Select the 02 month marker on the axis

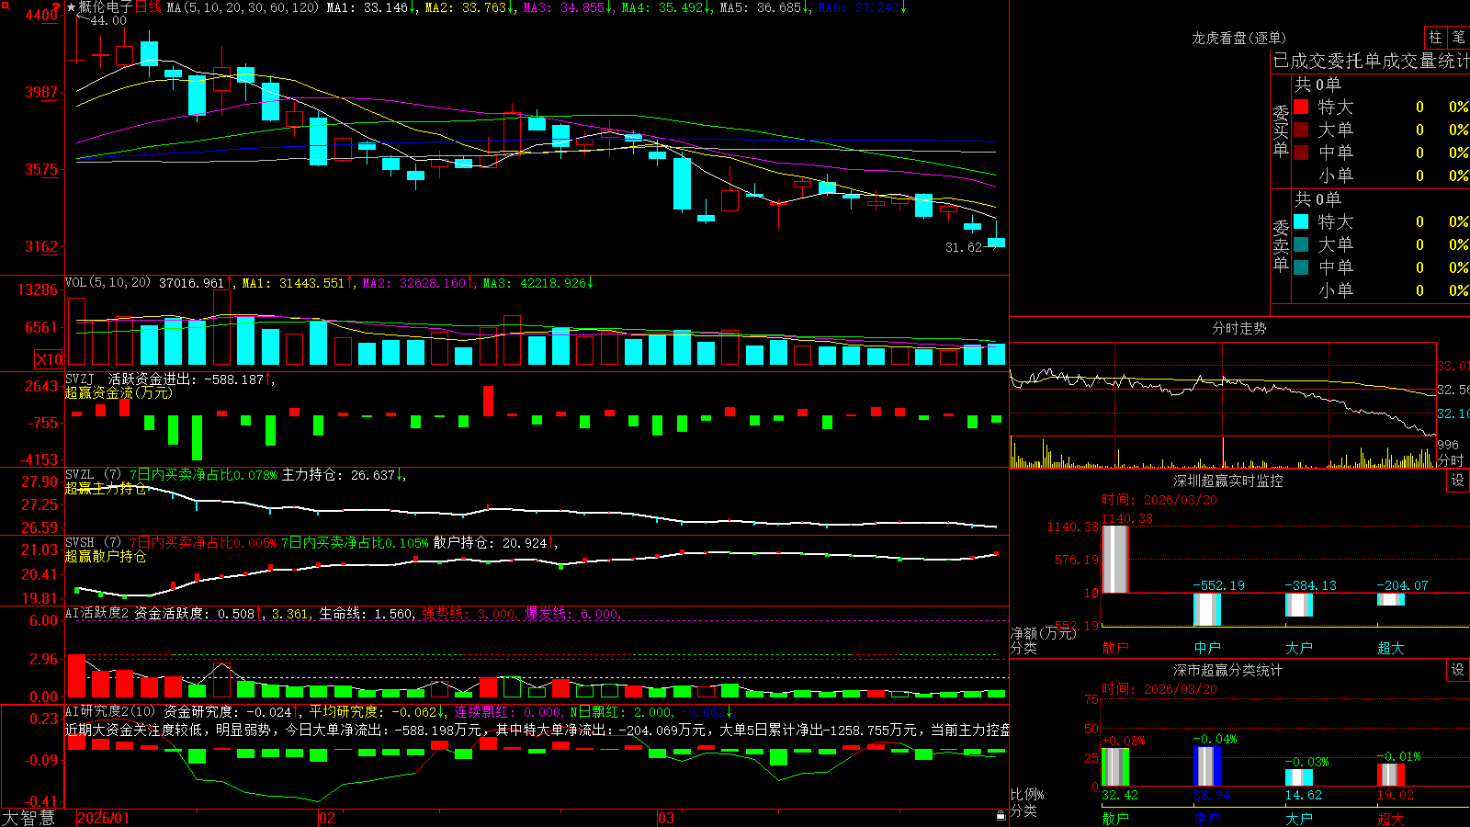(327, 818)
